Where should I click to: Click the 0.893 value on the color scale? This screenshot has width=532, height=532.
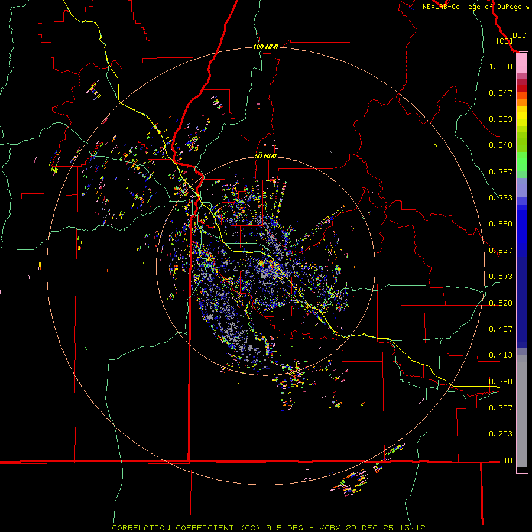pos(501,119)
